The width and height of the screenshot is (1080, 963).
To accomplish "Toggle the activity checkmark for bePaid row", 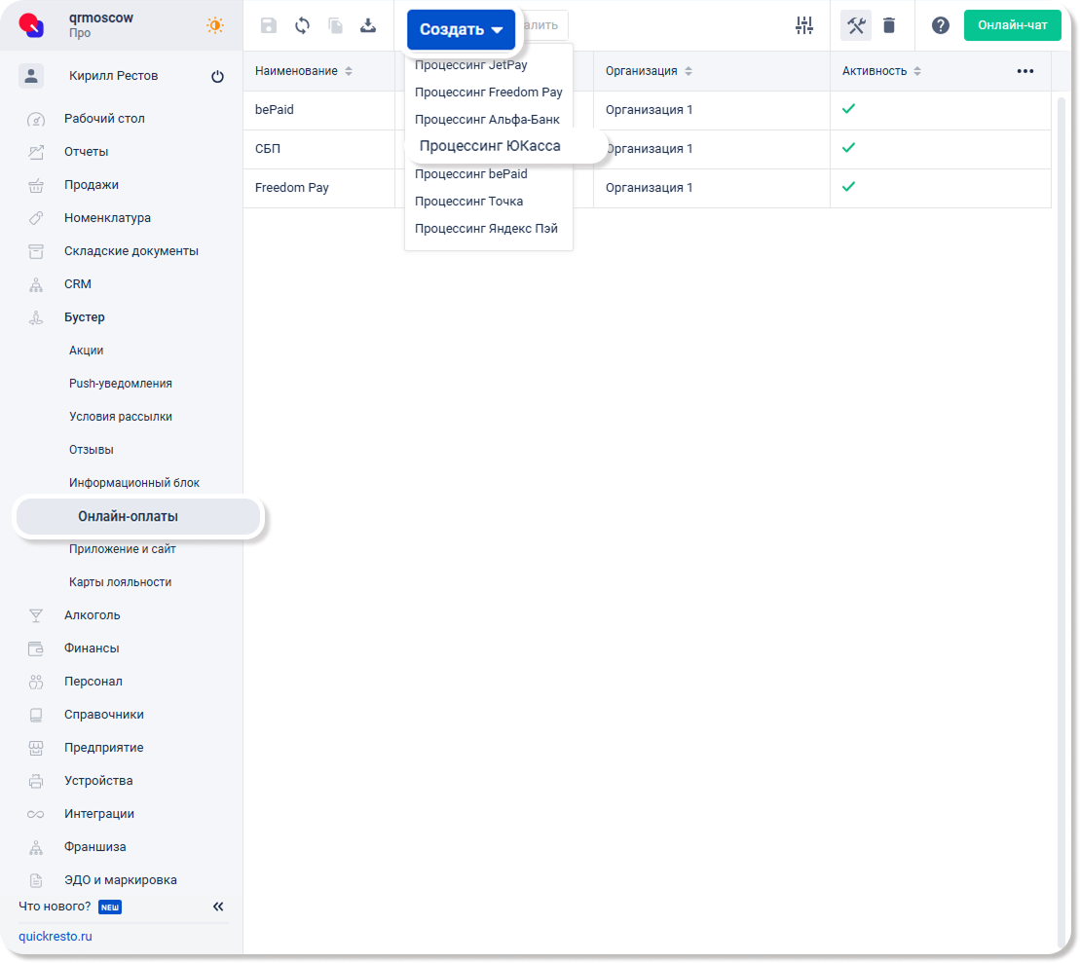I will [x=848, y=109].
